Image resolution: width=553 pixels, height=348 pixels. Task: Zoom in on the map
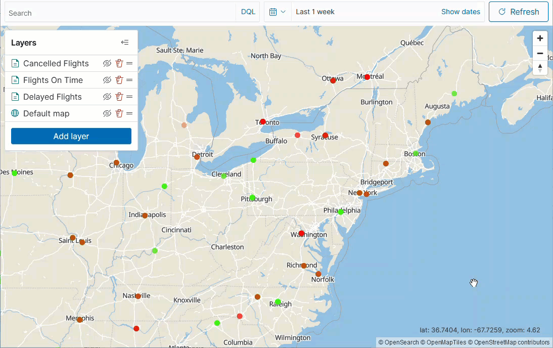(540, 38)
